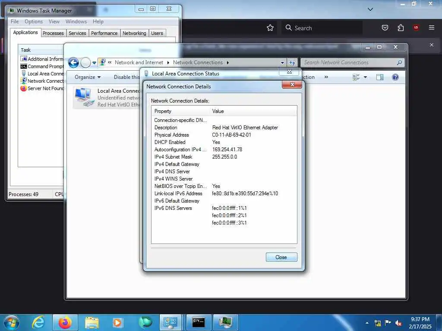Screen dimensions: 442x331
Task: Go back in Network Connections window
Action: (73, 62)
